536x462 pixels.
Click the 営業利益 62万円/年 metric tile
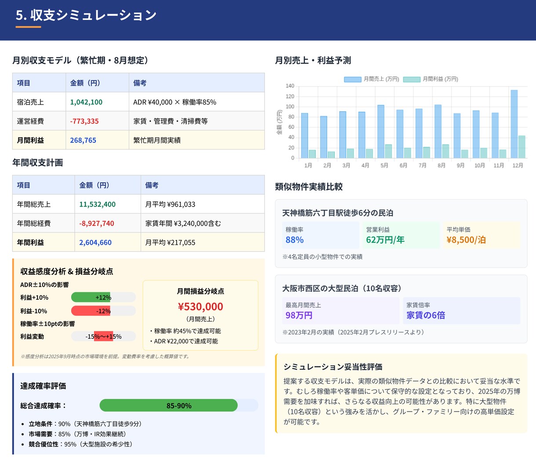[x=401, y=235]
